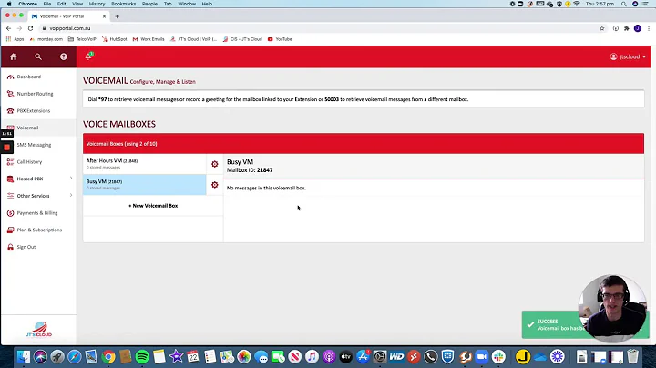The height and width of the screenshot is (368, 656).
Task: Open a new browser tab
Action: click(118, 16)
